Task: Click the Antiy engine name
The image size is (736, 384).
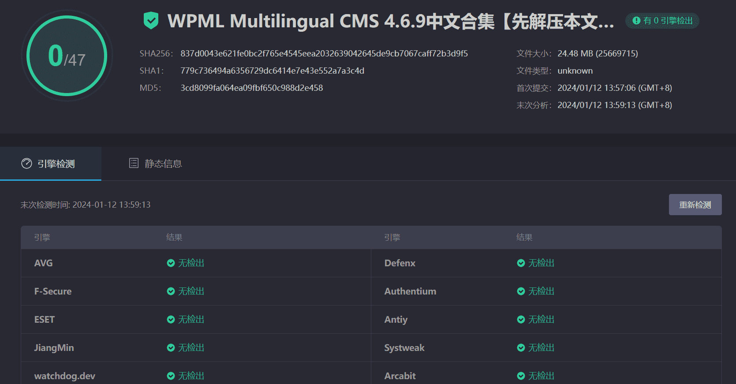Action: point(396,320)
